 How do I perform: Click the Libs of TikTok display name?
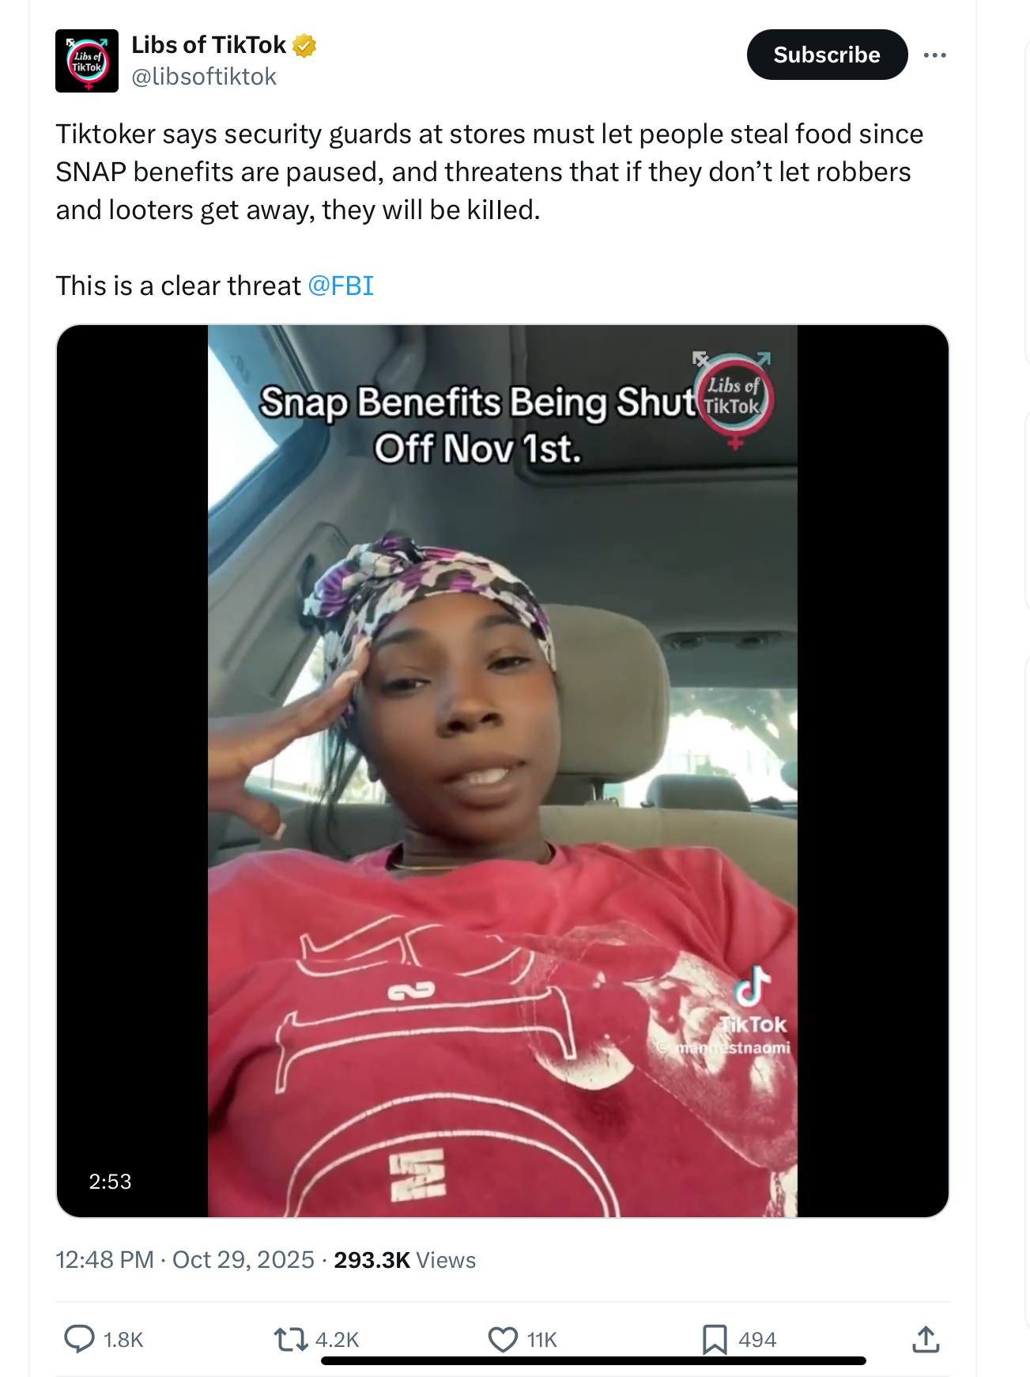(x=209, y=45)
